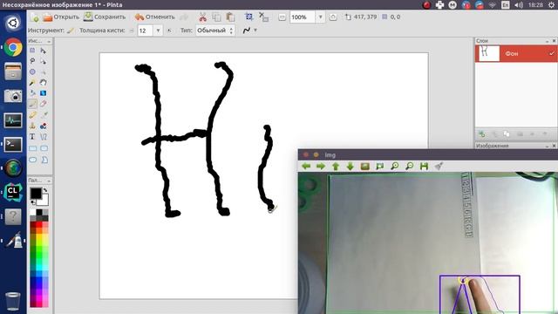Click the Deselect All icon
The height and width of the screenshot is (314, 558).
[x=263, y=17]
